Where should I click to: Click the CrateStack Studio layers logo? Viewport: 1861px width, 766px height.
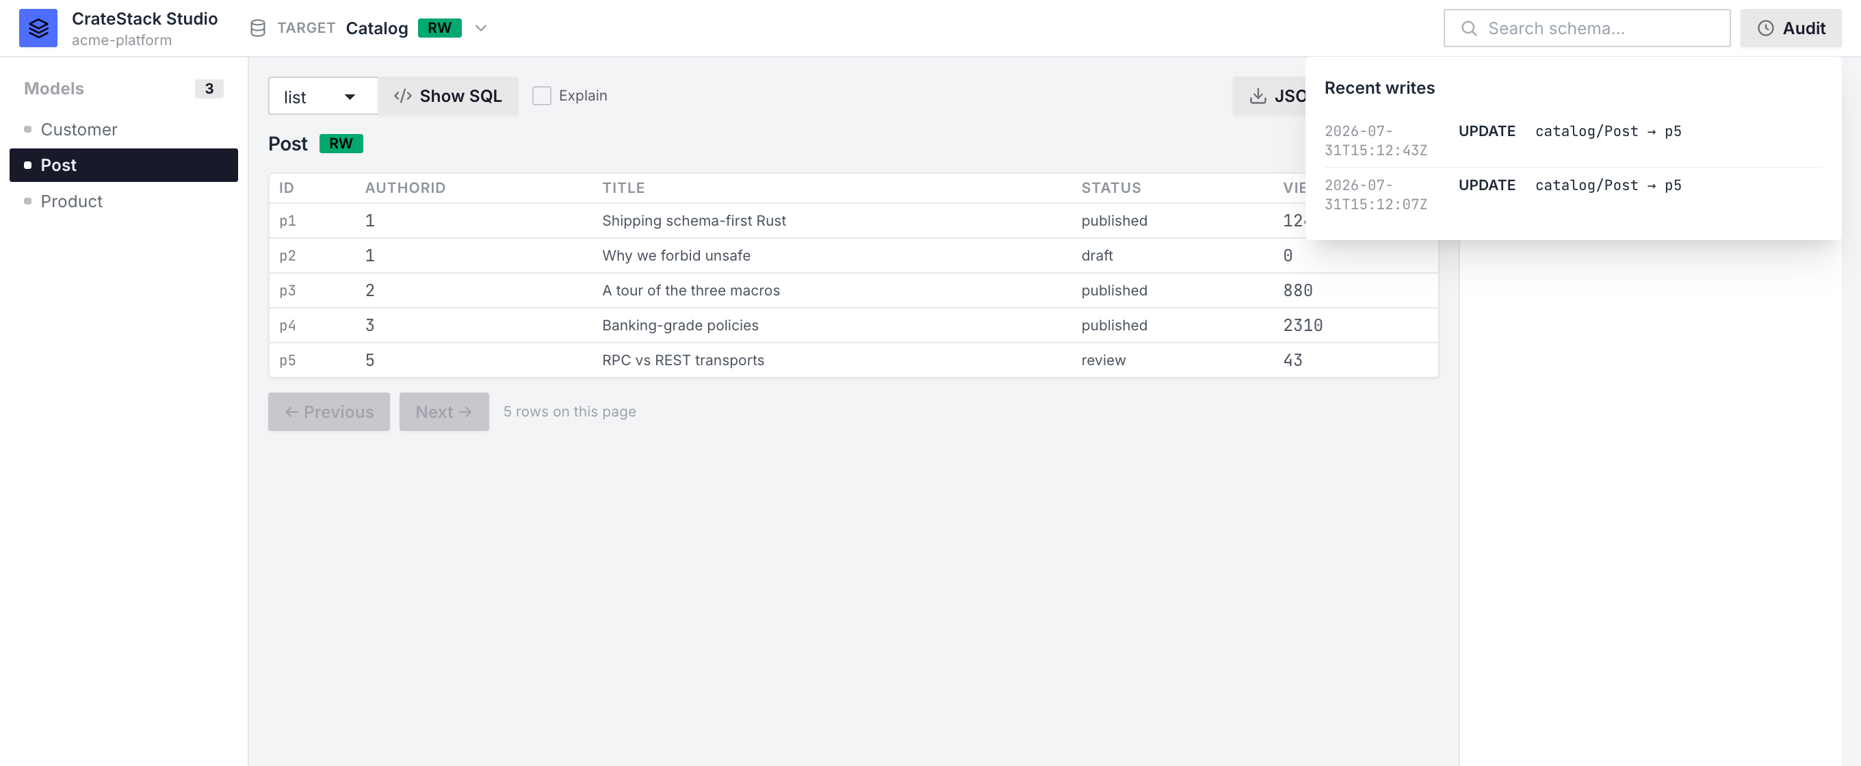click(x=38, y=28)
